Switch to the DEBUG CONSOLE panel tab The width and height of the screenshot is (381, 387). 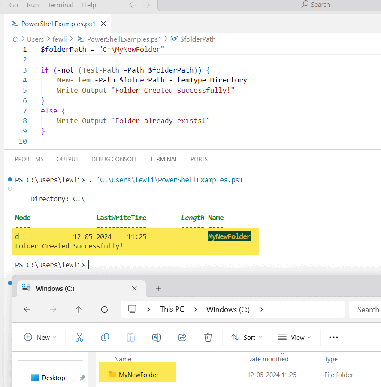[114, 159]
